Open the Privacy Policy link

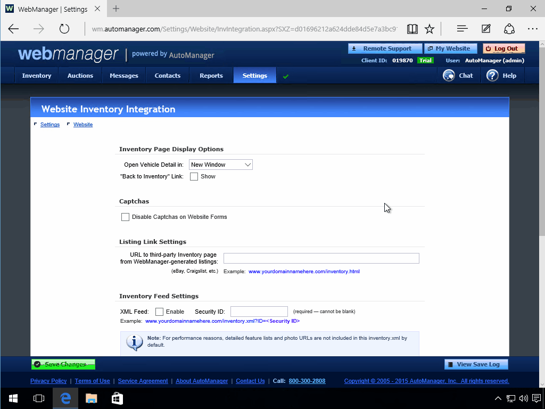pos(48,381)
